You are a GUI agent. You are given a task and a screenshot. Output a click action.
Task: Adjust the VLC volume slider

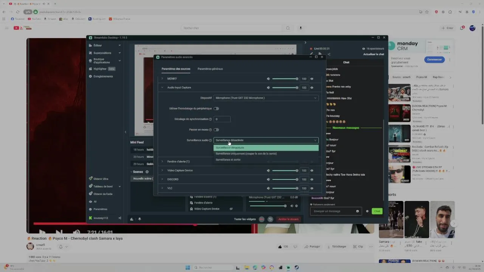click(285, 188)
